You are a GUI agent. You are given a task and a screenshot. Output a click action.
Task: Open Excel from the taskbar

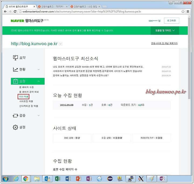pyautogui.click(x=58, y=179)
